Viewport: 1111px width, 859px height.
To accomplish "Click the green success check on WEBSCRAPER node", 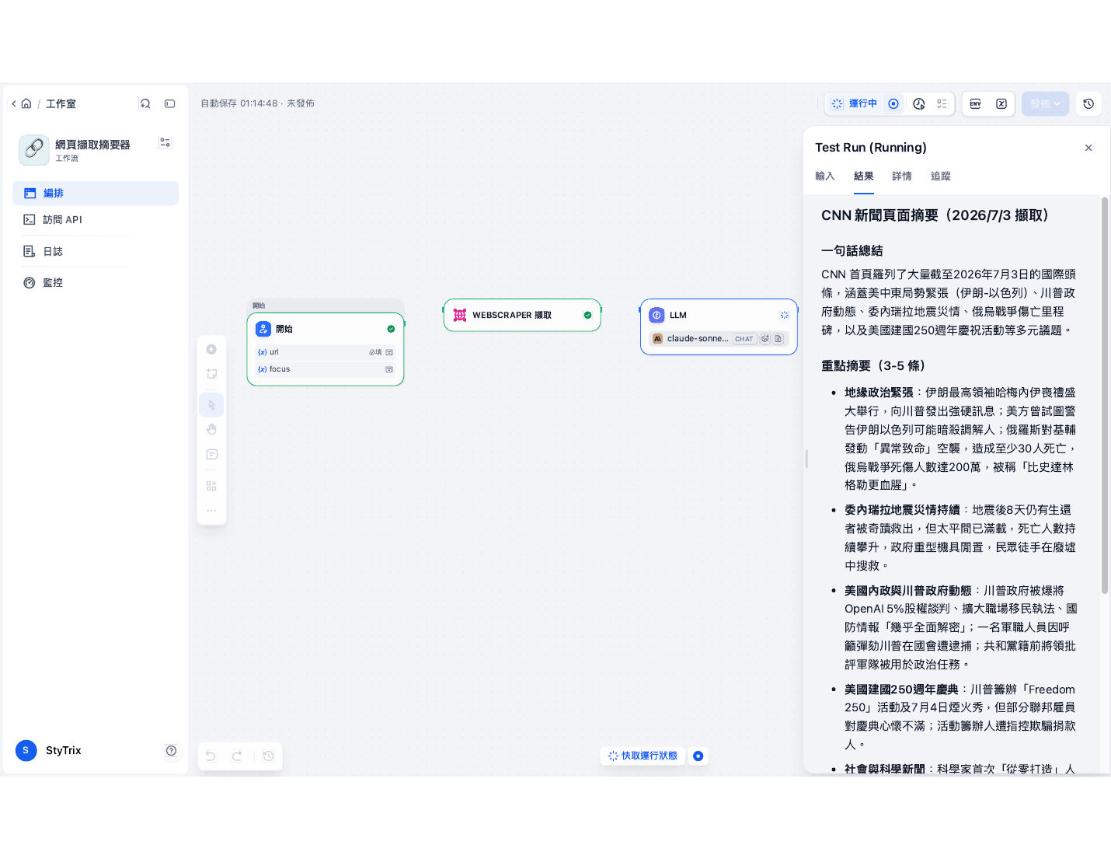I will 587,315.
